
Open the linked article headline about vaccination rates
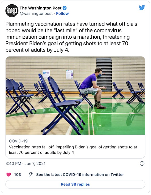[x=73, y=149]
